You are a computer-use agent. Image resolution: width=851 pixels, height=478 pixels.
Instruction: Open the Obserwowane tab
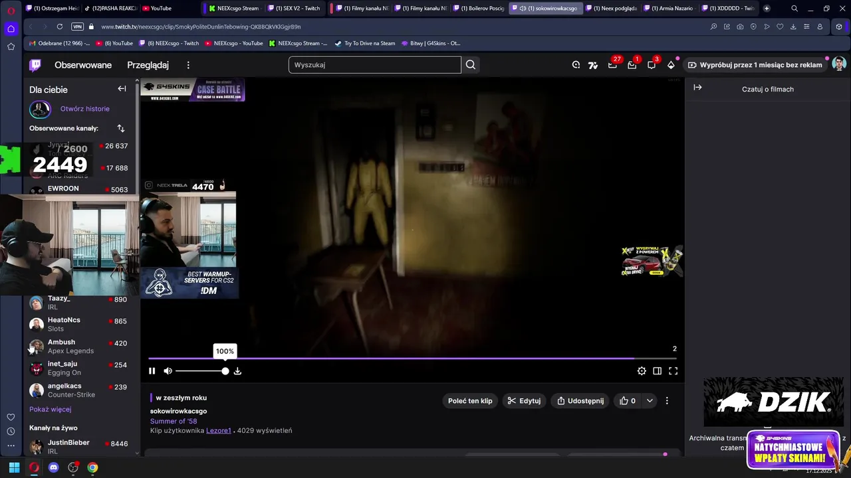(x=83, y=65)
